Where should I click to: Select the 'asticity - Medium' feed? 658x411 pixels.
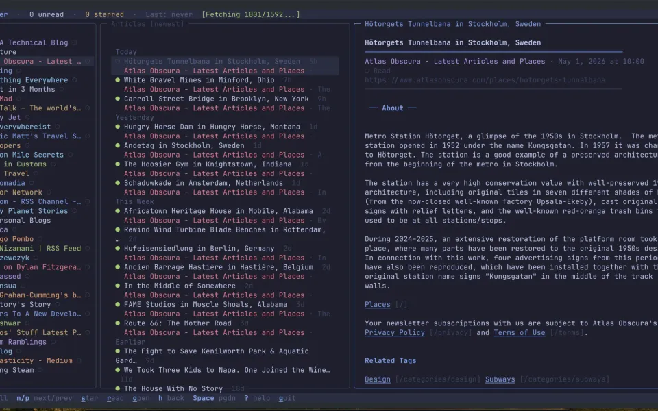coord(36,361)
